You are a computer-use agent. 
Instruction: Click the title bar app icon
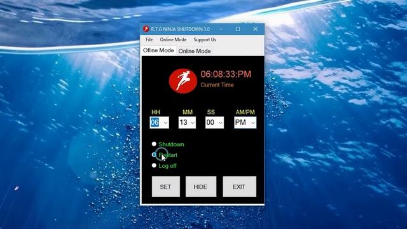(146, 29)
